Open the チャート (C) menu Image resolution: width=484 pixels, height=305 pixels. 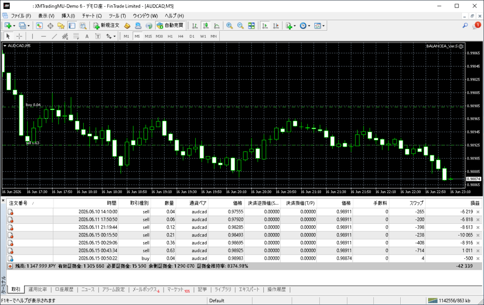pos(92,16)
